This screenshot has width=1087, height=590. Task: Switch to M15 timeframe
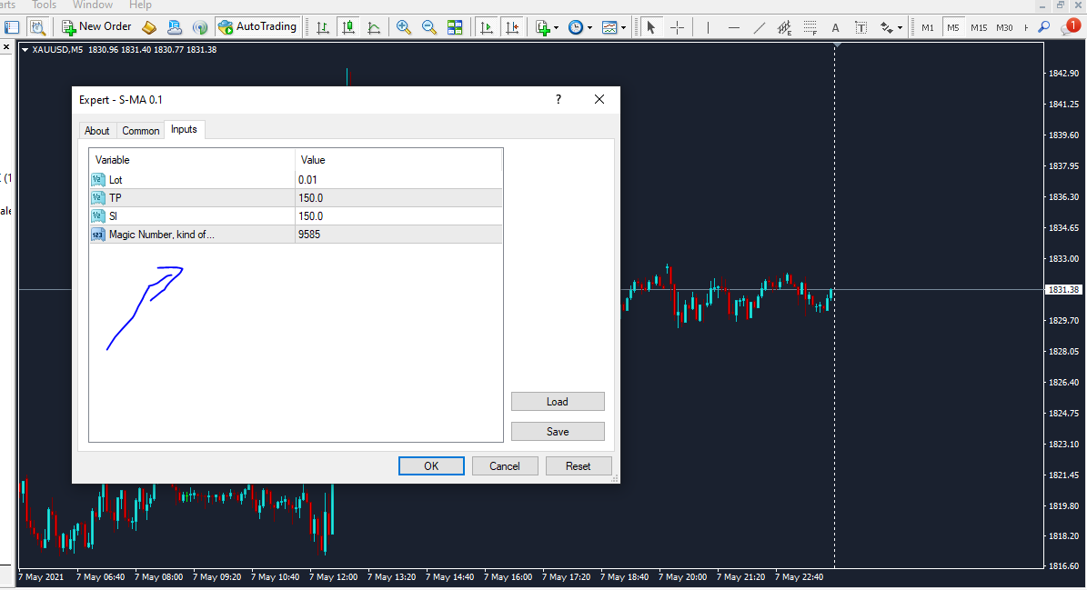tap(979, 27)
